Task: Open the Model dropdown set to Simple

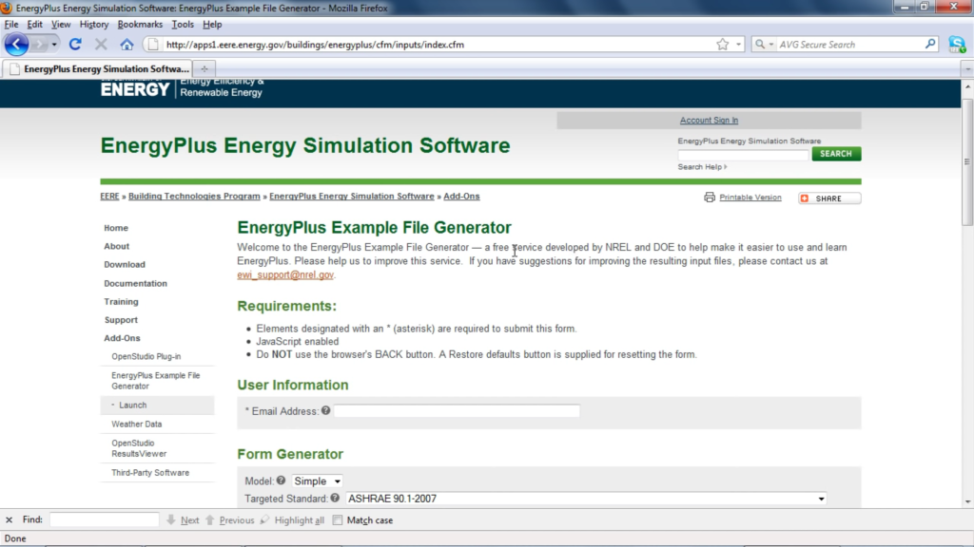Action: tap(317, 481)
